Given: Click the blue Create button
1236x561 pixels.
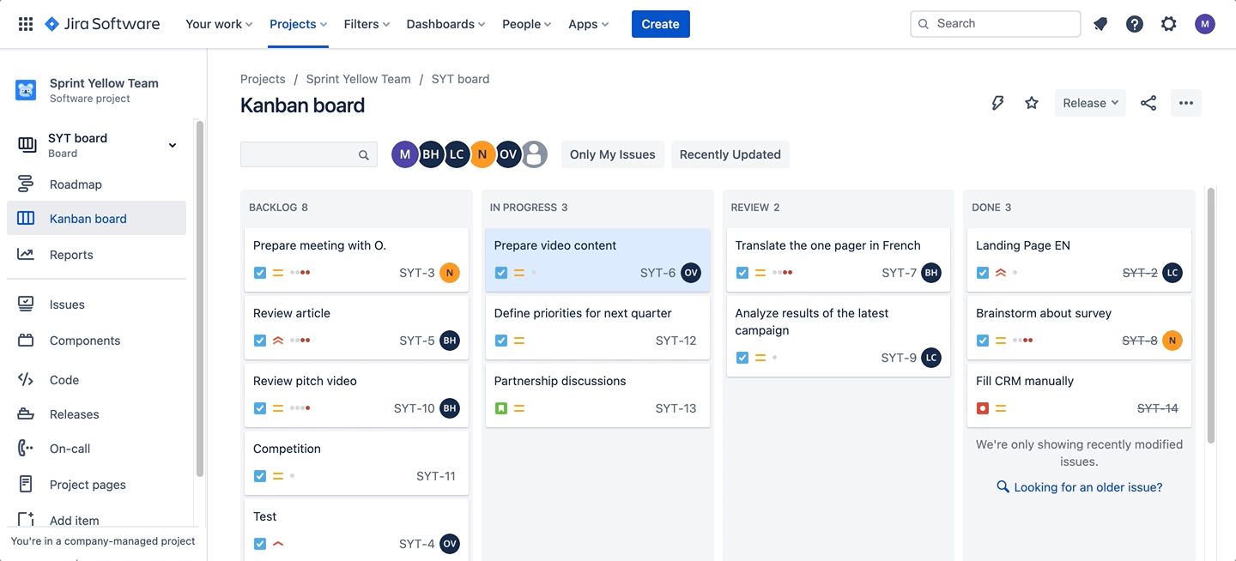Looking at the screenshot, I should click(660, 24).
